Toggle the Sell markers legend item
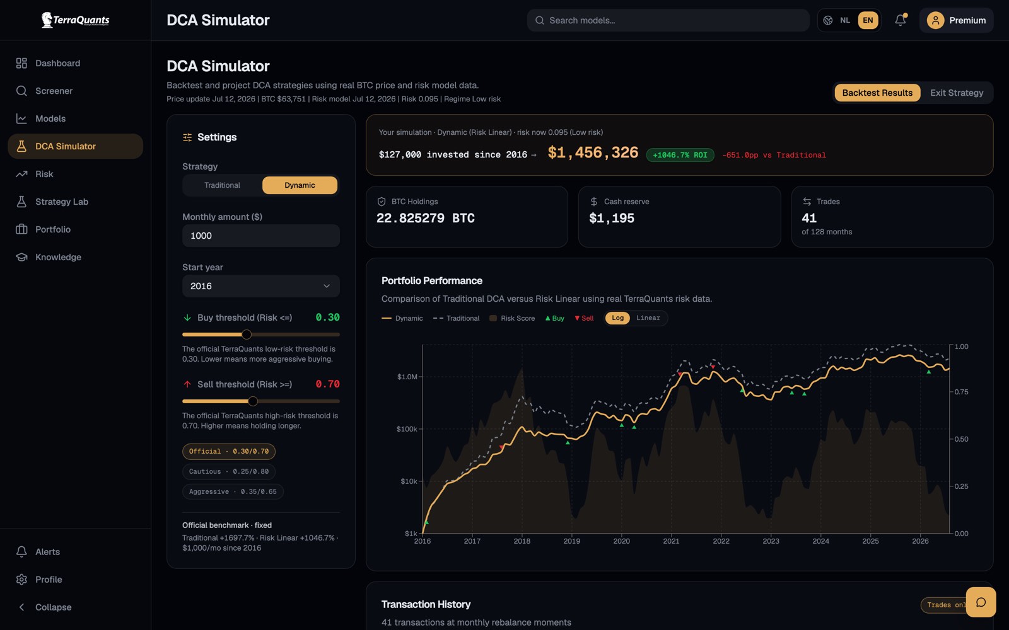1009x630 pixels. (584, 318)
